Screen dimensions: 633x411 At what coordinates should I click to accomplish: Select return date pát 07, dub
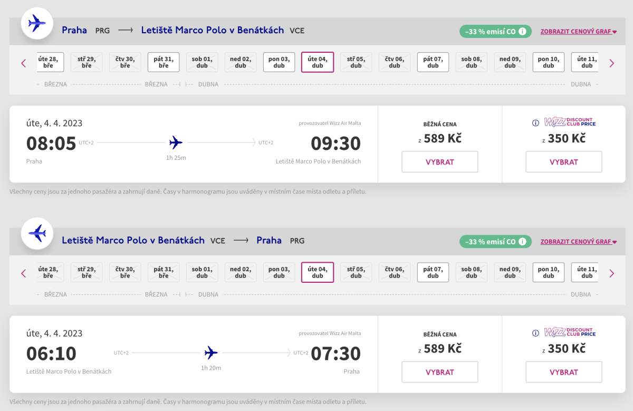433,272
